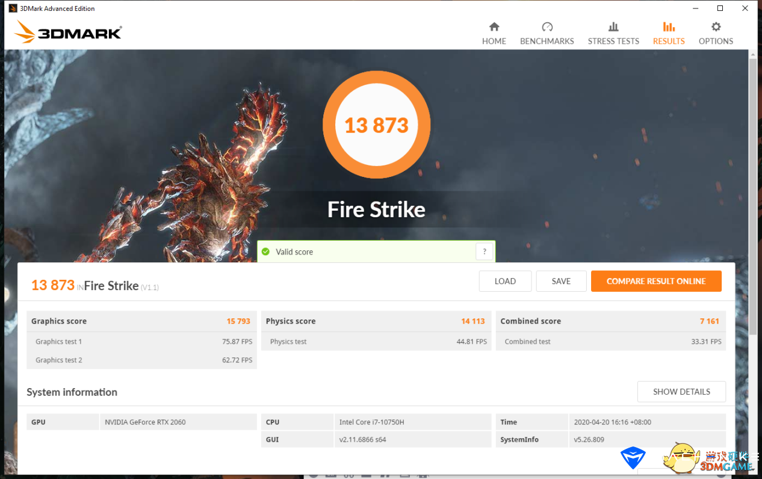Go to the HOME tab
The width and height of the screenshot is (762, 479).
point(494,34)
